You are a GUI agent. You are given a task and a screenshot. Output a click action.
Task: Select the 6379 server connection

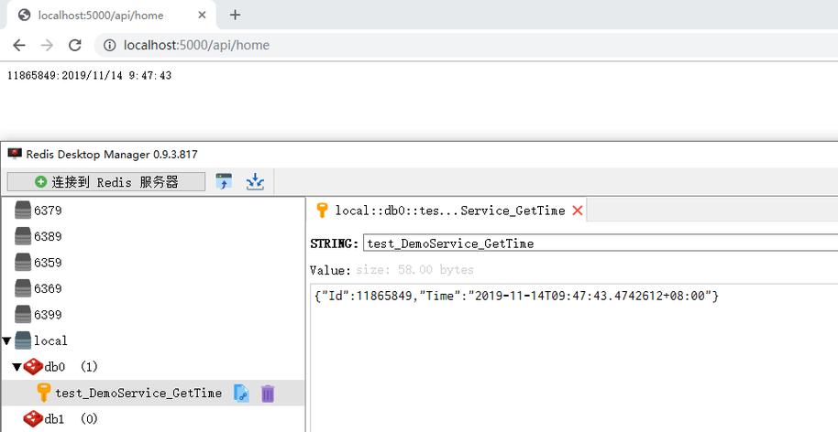pos(48,211)
